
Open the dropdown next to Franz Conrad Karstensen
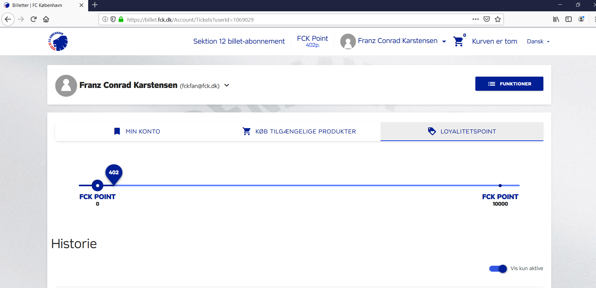[x=444, y=41]
